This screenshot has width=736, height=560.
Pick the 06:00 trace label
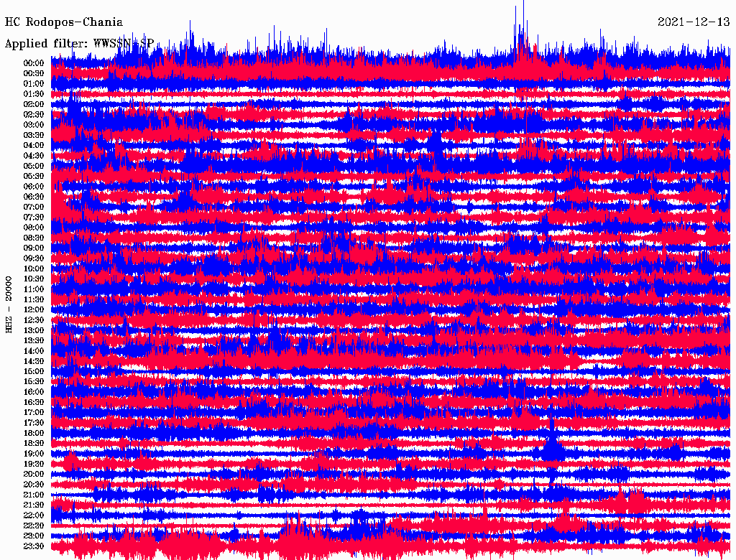(x=34, y=187)
